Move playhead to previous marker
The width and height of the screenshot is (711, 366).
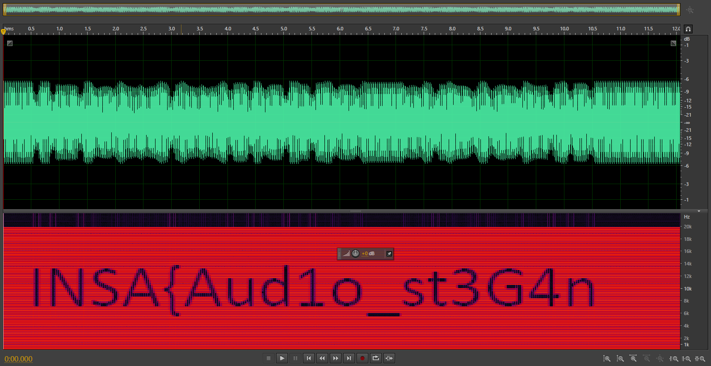(x=309, y=358)
